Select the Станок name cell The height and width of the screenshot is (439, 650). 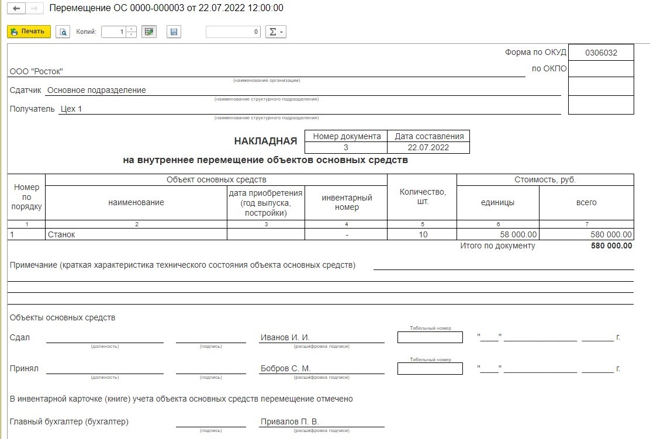coord(136,234)
